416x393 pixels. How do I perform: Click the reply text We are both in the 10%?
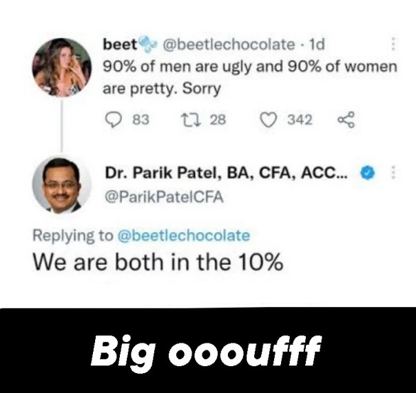click(158, 262)
